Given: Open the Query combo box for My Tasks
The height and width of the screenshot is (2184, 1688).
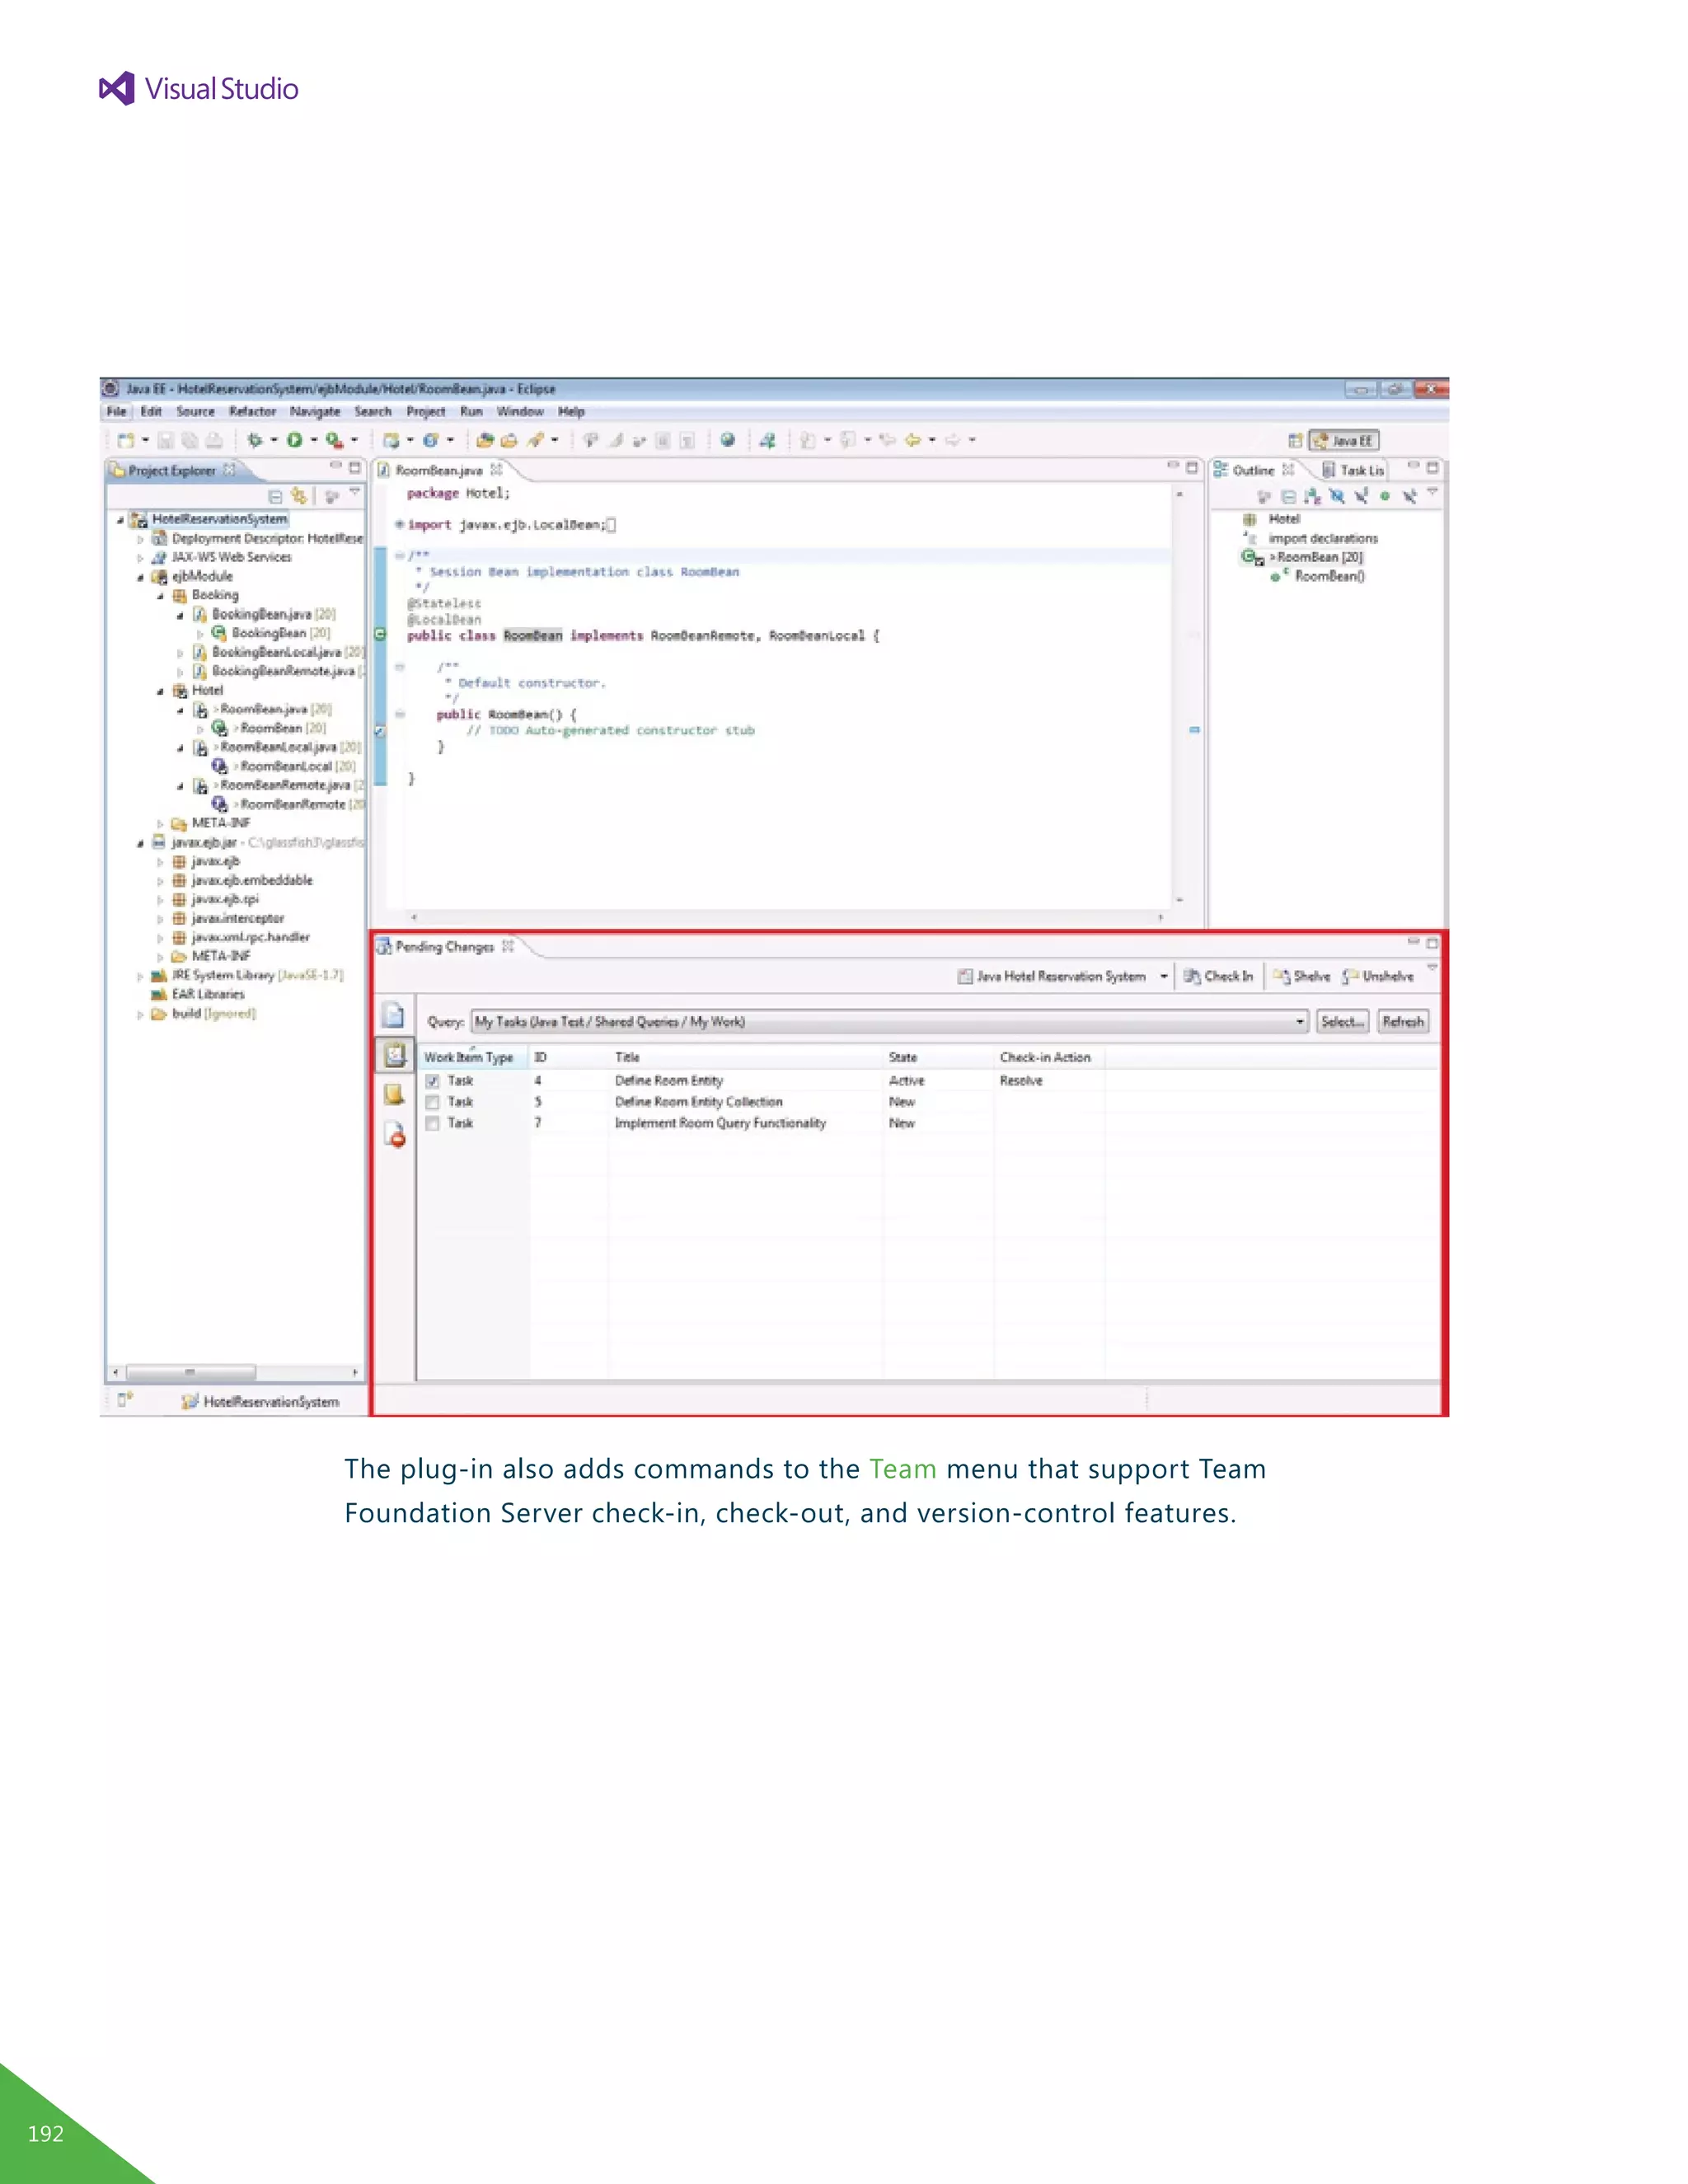Looking at the screenshot, I should [x=889, y=1022].
